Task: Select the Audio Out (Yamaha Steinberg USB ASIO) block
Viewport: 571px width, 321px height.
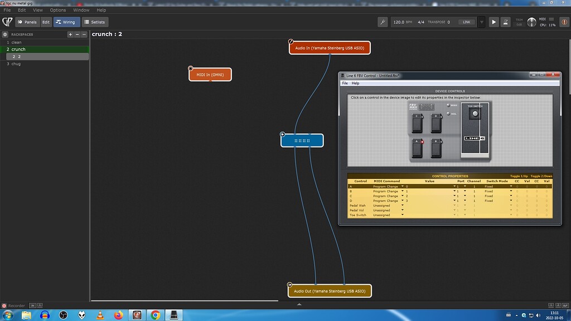Action: pyautogui.click(x=330, y=291)
